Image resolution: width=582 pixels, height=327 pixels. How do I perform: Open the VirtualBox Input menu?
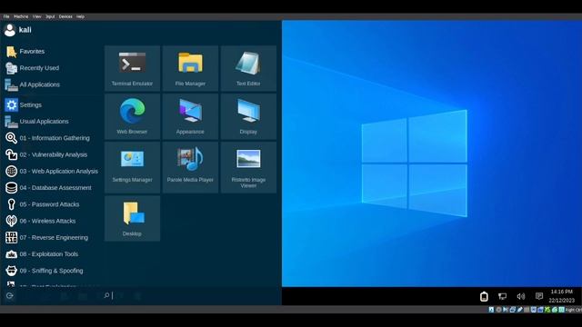tap(50, 16)
